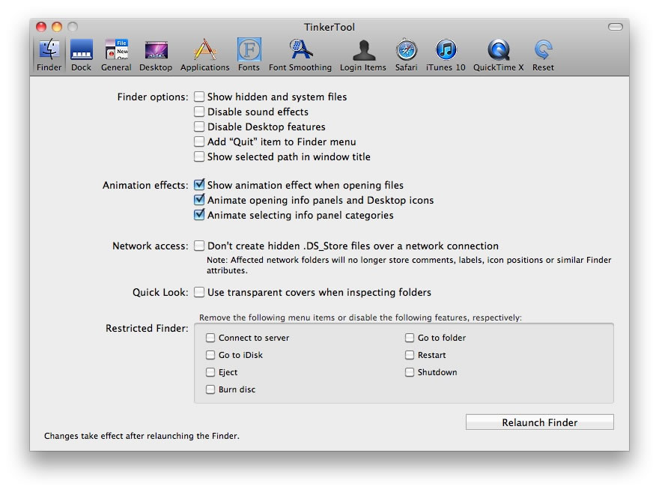Enable transparent covers for Quick Look
Image resolution: width=659 pixels, height=492 pixels.
pos(199,292)
